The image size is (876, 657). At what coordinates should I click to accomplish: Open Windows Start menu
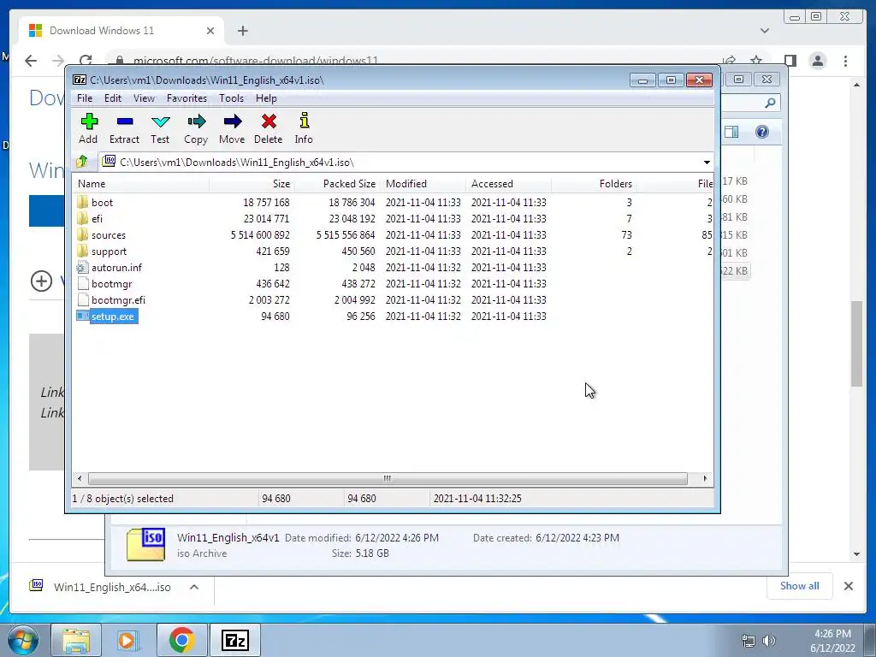point(22,640)
